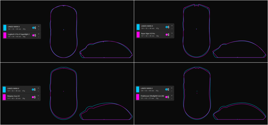268x125 pixels.
Task: Open three-dot options menu for Ninjutso Sora V2
Action: pos(38,98)
